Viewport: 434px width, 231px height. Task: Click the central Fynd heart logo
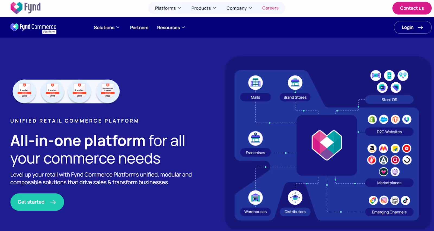pyautogui.click(x=327, y=145)
